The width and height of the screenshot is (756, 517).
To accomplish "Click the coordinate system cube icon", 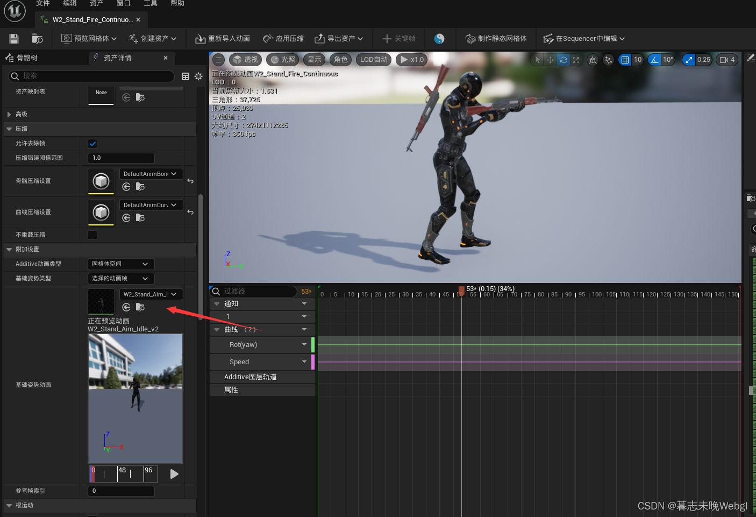I will tap(593, 60).
